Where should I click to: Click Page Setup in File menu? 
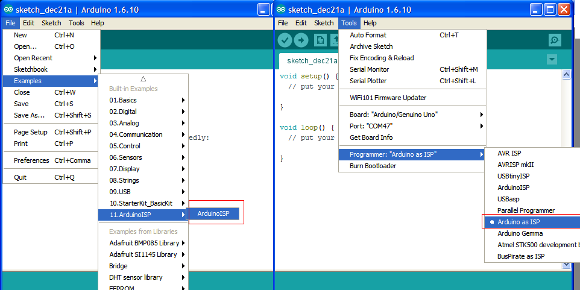[x=51, y=132]
